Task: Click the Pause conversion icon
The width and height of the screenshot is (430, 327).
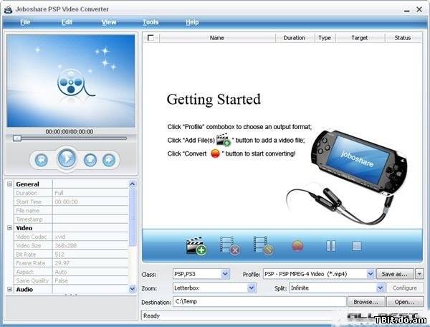Action: (330, 246)
